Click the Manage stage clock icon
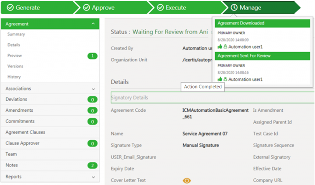 click(x=234, y=7)
